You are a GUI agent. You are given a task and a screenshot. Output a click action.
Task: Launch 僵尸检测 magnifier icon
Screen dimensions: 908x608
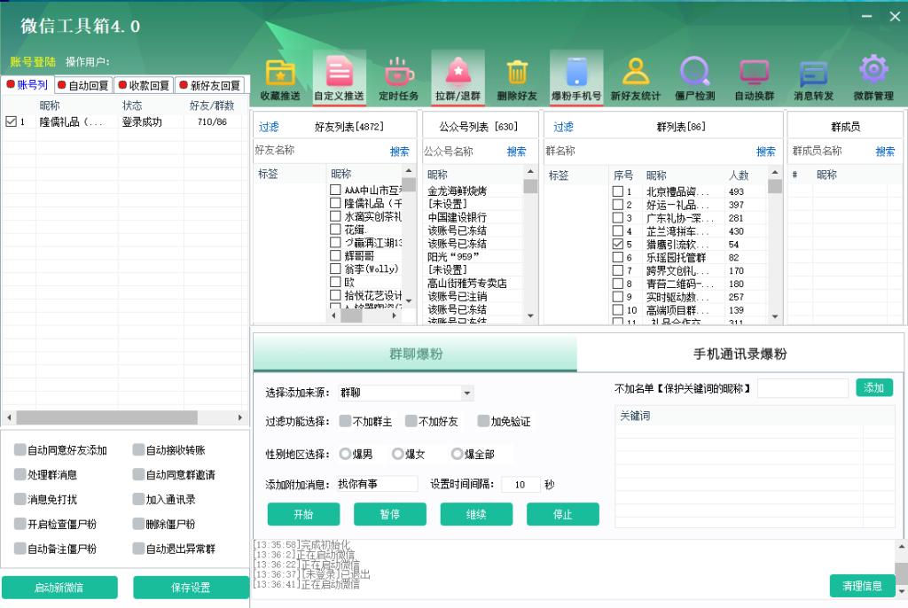(x=694, y=72)
